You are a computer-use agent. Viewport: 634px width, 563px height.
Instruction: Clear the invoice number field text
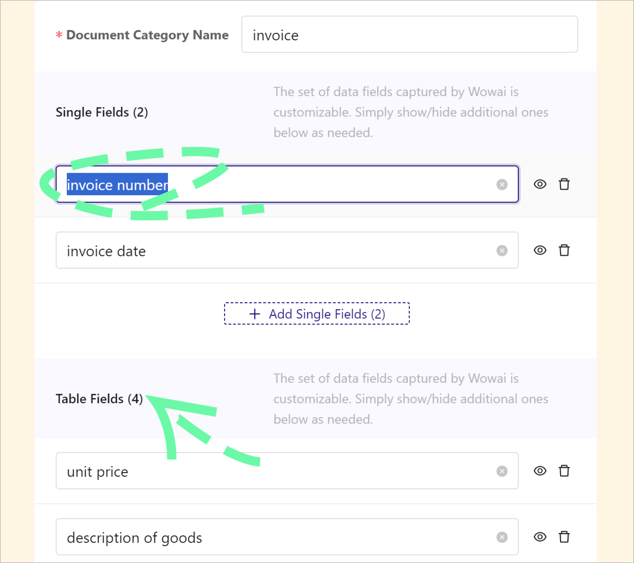pyautogui.click(x=502, y=184)
